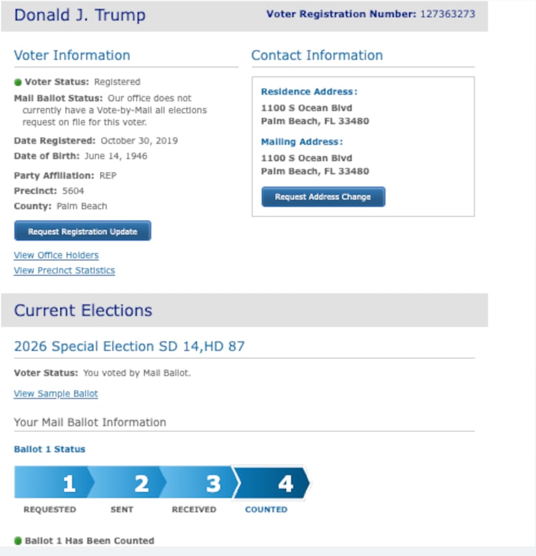Select the Your Mail Ballot Information heading
This screenshot has width=536, height=556.
(90, 422)
